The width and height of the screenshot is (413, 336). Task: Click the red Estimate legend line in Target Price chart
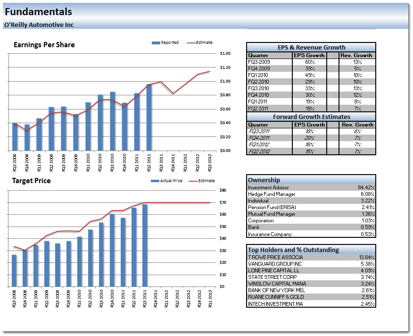pyautogui.click(x=193, y=181)
